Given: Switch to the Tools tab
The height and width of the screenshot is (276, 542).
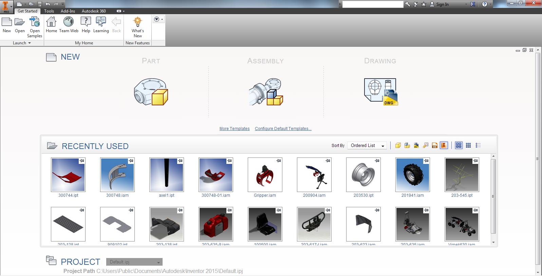Looking at the screenshot, I should pyautogui.click(x=49, y=11).
